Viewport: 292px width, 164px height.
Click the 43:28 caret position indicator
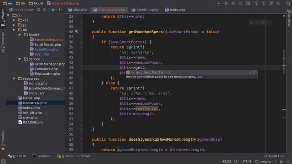click(x=226, y=161)
